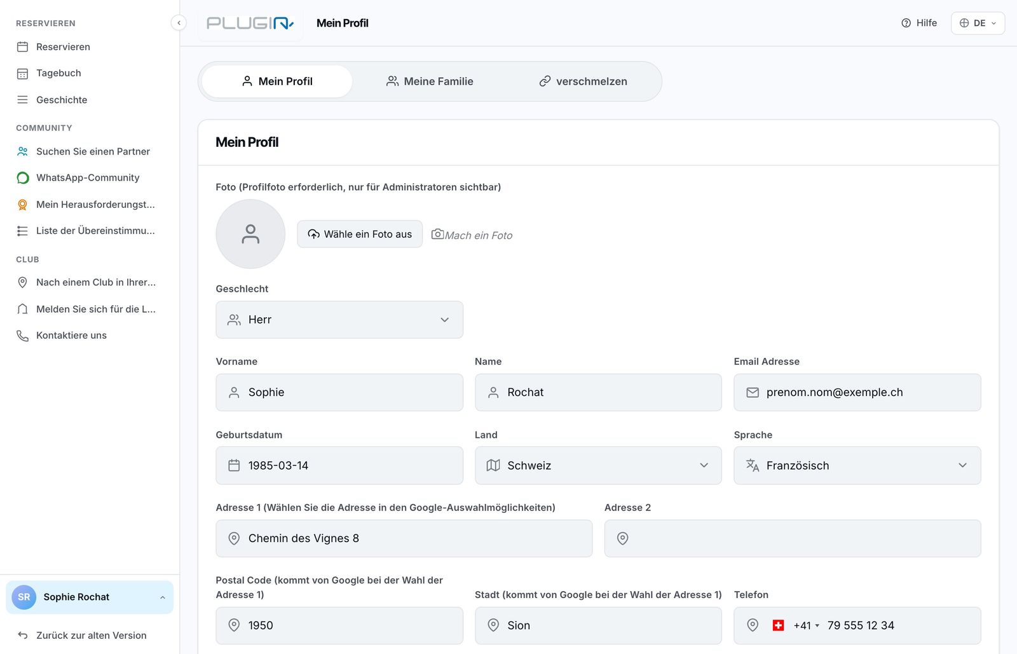The image size is (1017, 654).
Task: Click the Tagebuch diary icon
Action: click(22, 74)
